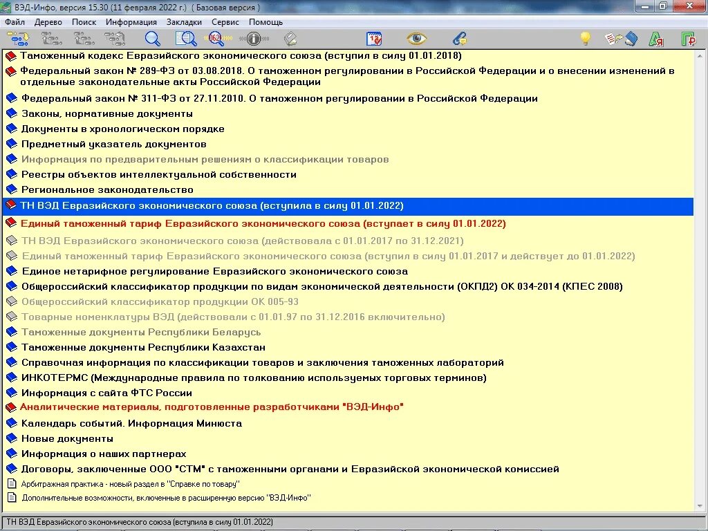Click the greyed info circle toolbar icon

[254, 39]
